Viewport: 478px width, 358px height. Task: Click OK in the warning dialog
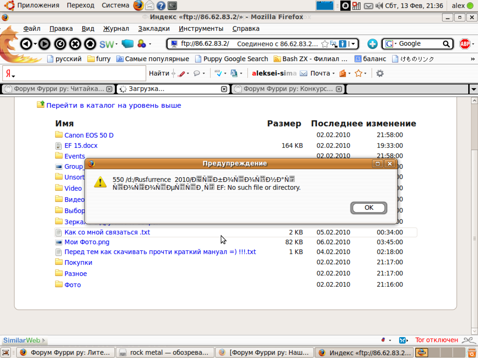[x=369, y=207]
